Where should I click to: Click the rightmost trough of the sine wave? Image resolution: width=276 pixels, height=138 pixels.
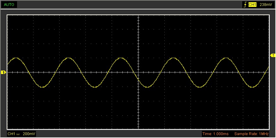(x=252, y=87)
